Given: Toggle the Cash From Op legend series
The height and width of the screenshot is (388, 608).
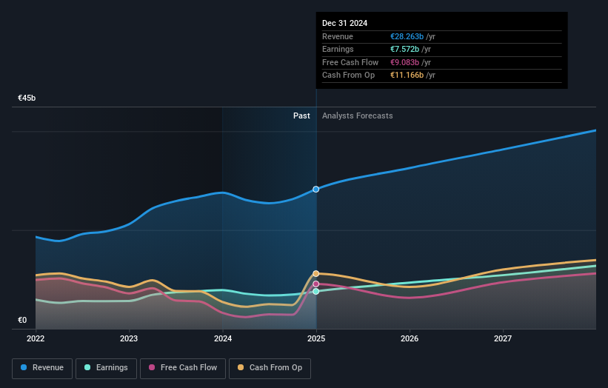Looking at the screenshot, I should pyautogui.click(x=270, y=368).
